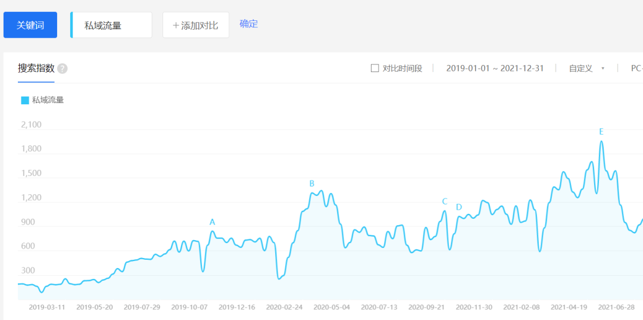Click the 2020-09-21 axis date label
Image resolution: width=643 pixels, height=320 pixels.
click(426, 307)
